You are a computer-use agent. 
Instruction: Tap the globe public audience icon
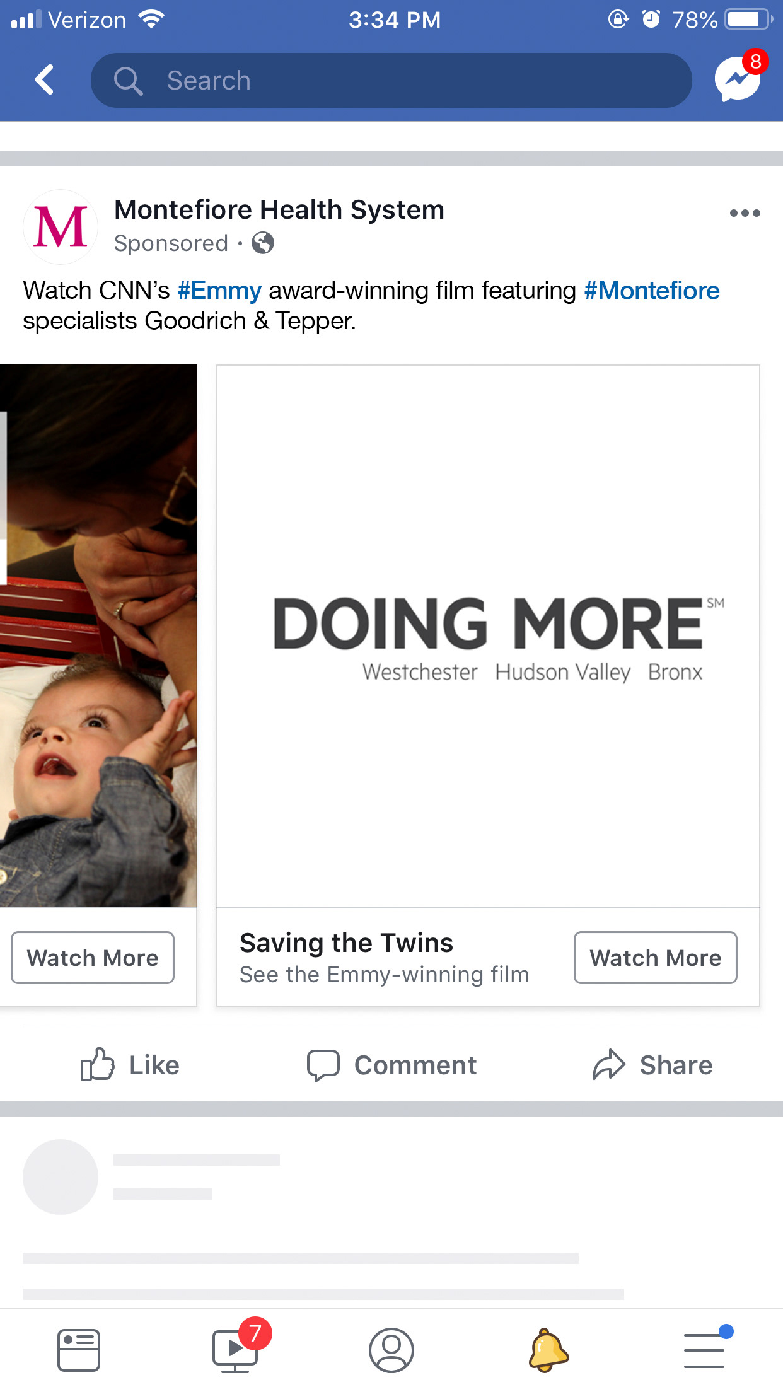(x=263, y=243)
